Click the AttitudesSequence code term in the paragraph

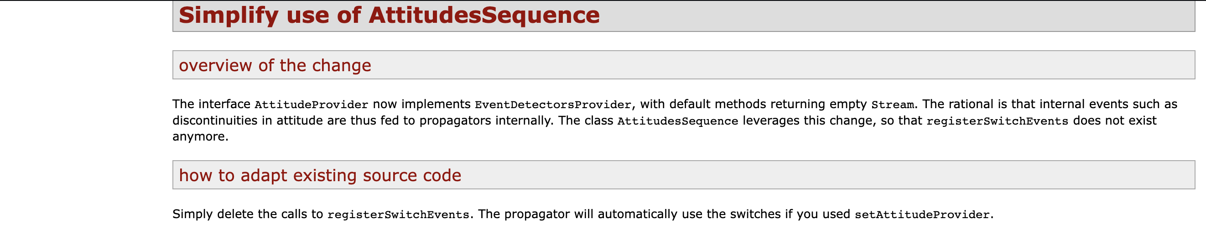point(677,121)
